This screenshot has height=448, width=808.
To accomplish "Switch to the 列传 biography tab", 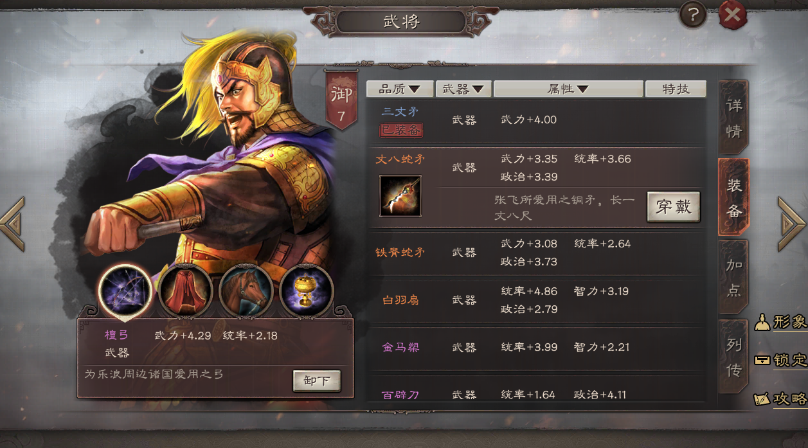I will (733, 357).
